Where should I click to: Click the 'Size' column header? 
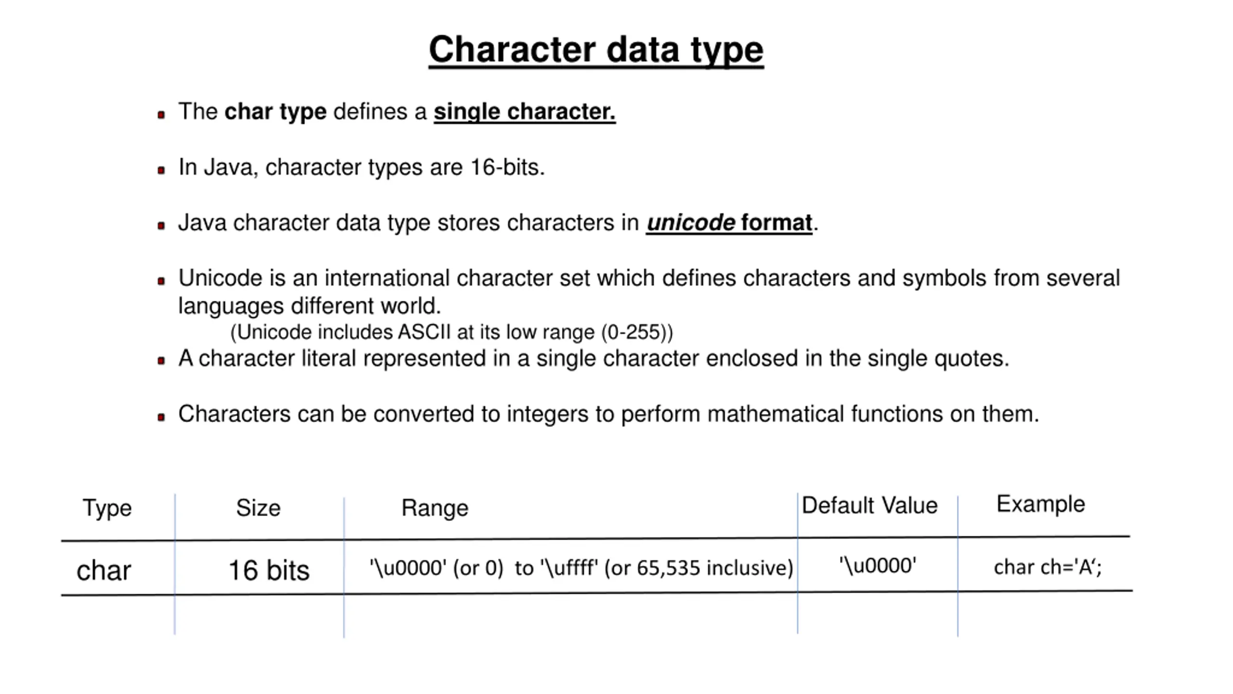(258, 508)
